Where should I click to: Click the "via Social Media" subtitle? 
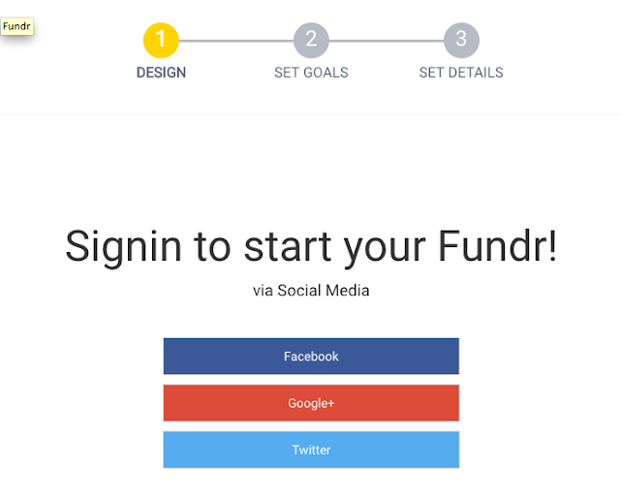tap(311, 291)
